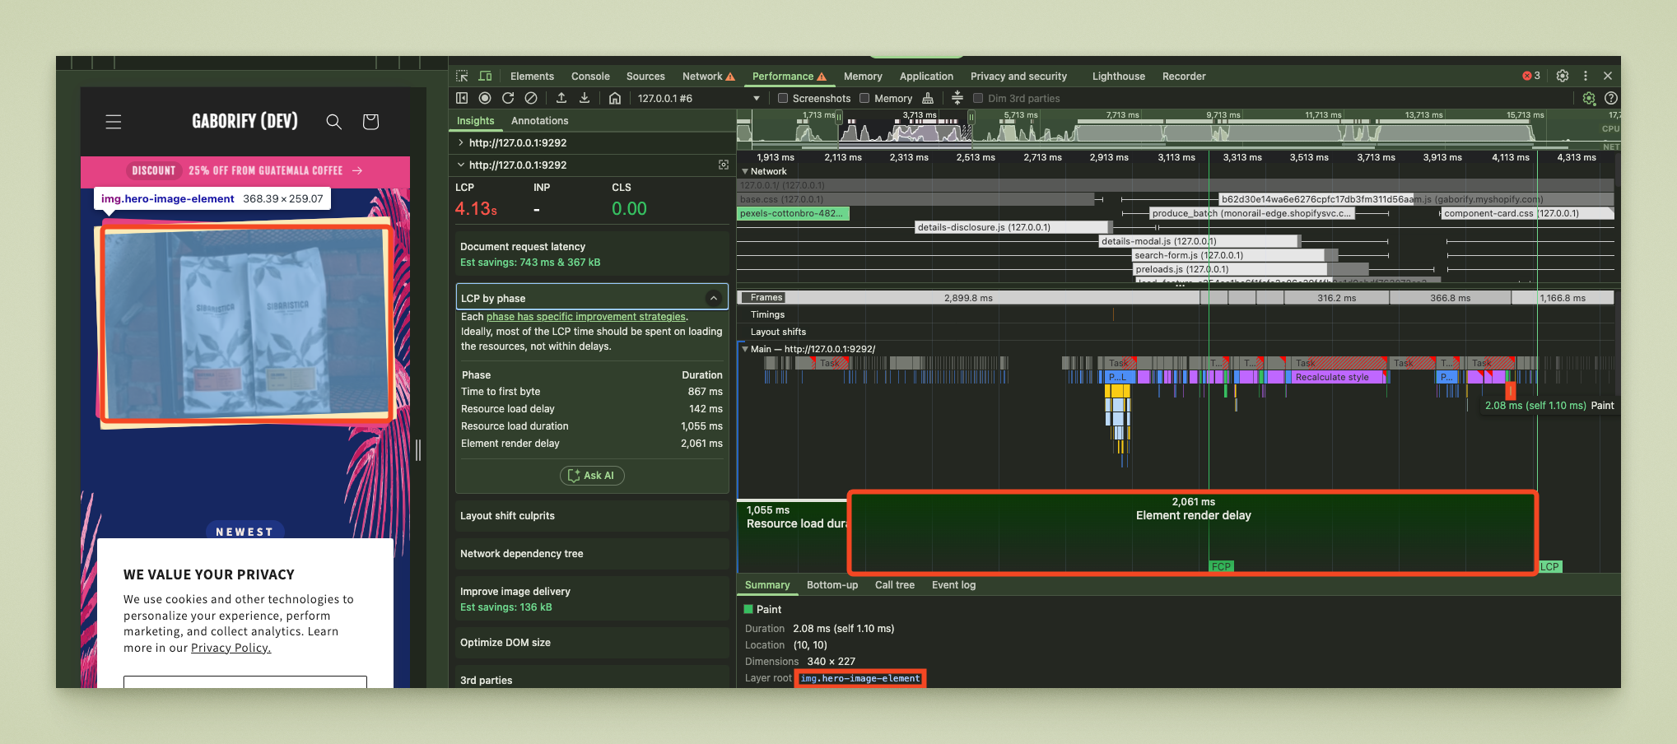Click left handle of overview timeline range
This screenshot has width=1677, height=744.
(x=839, y=118)
